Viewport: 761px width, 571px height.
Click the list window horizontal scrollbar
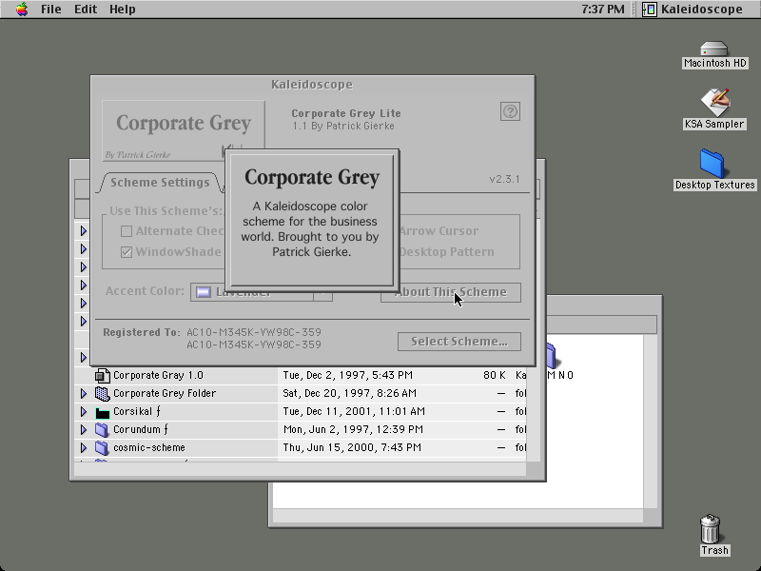(300, 469)
